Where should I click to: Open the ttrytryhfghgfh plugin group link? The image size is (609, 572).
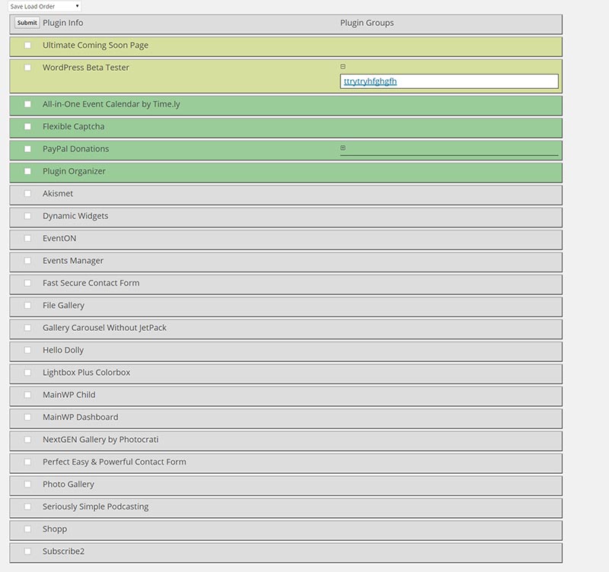[x=370, y=81]
